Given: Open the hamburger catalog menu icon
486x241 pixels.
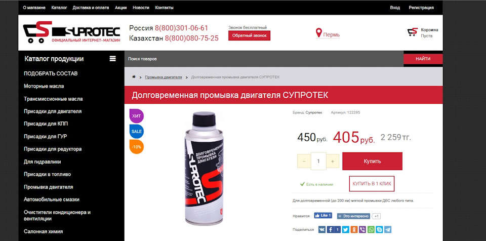Looking at the screenshot, I should 112,59.
